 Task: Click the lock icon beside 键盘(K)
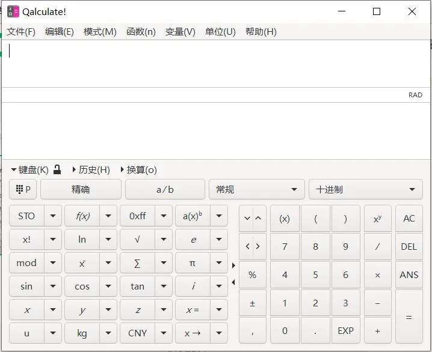[x=57, y=169]
